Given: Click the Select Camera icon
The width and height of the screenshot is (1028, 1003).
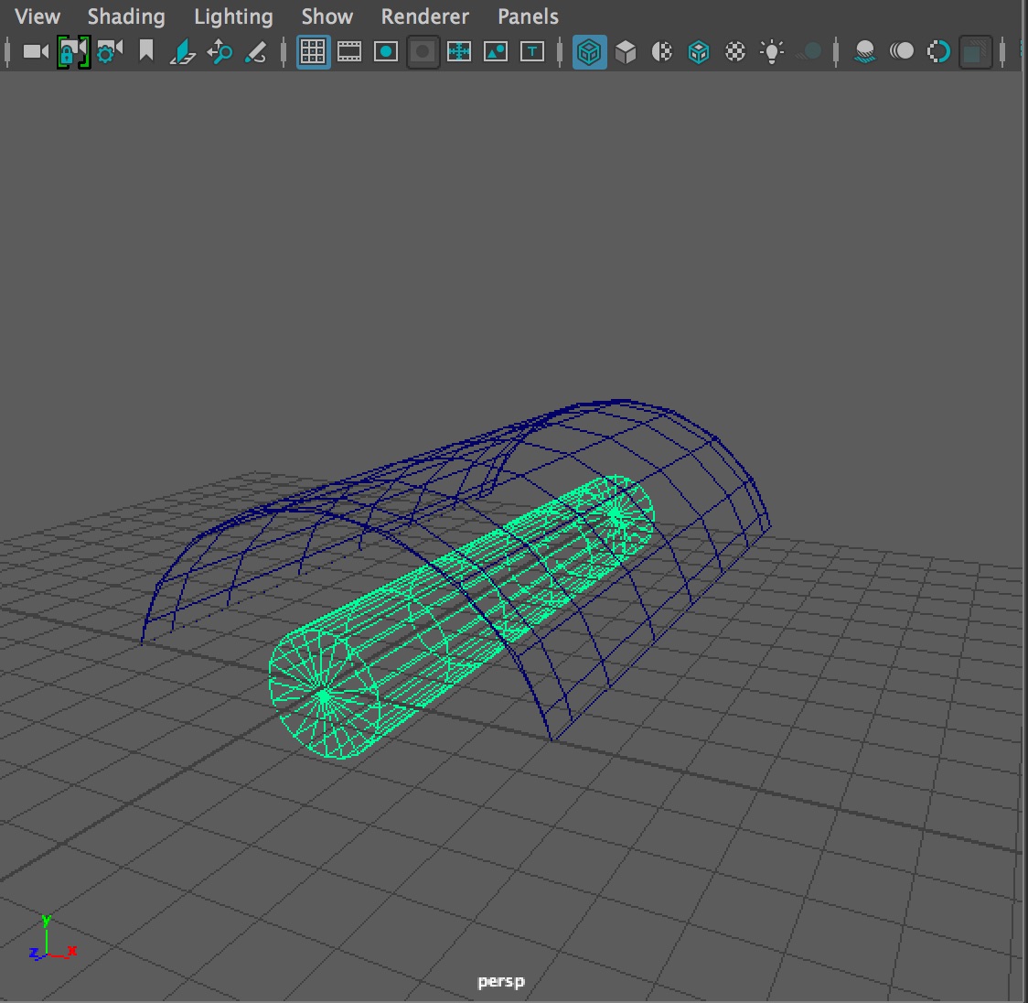Looking at the screenshot, I should tap(36, 52).
